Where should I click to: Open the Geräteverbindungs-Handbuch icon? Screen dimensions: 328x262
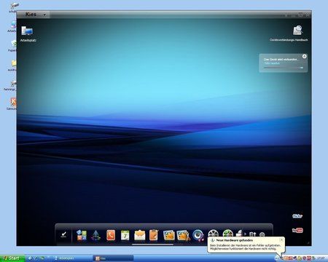(297, 31)
